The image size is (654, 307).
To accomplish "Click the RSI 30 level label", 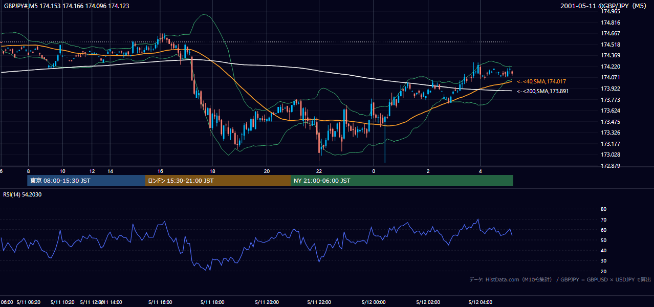I will 603,261.
